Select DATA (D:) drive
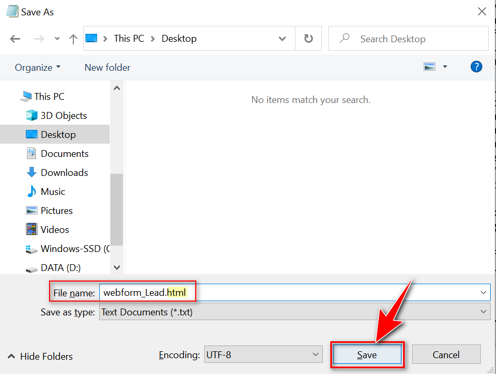496x374 pixels. click(60, 267)
